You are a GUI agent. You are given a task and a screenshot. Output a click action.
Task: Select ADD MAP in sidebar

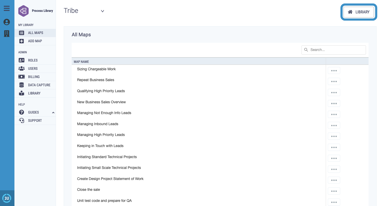[35, 41]
